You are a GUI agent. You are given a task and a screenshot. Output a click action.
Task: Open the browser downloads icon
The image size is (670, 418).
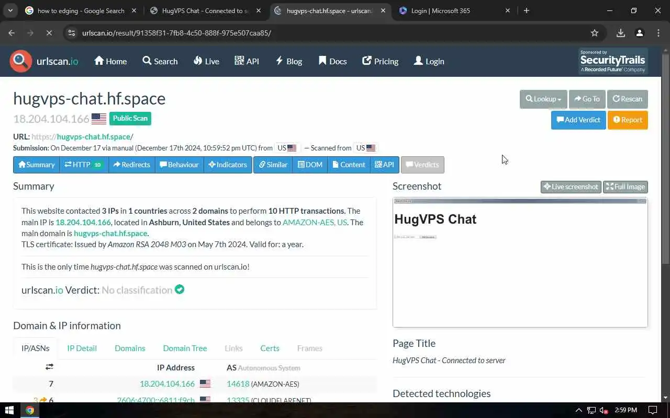[x=621, y=33]
